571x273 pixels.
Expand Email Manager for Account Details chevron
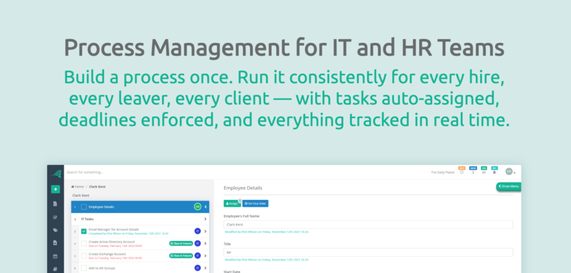click(205, 231)
